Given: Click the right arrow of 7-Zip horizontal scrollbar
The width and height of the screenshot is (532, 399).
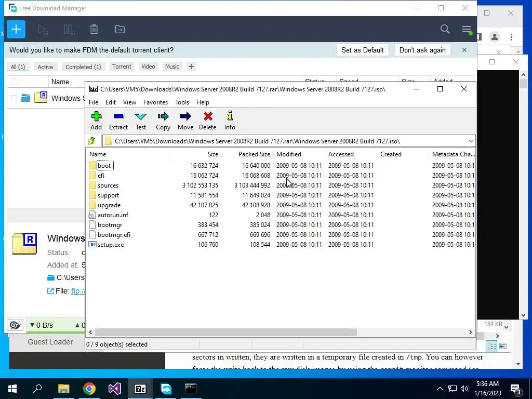Looking at the screenshot, I should coord(470,332).
